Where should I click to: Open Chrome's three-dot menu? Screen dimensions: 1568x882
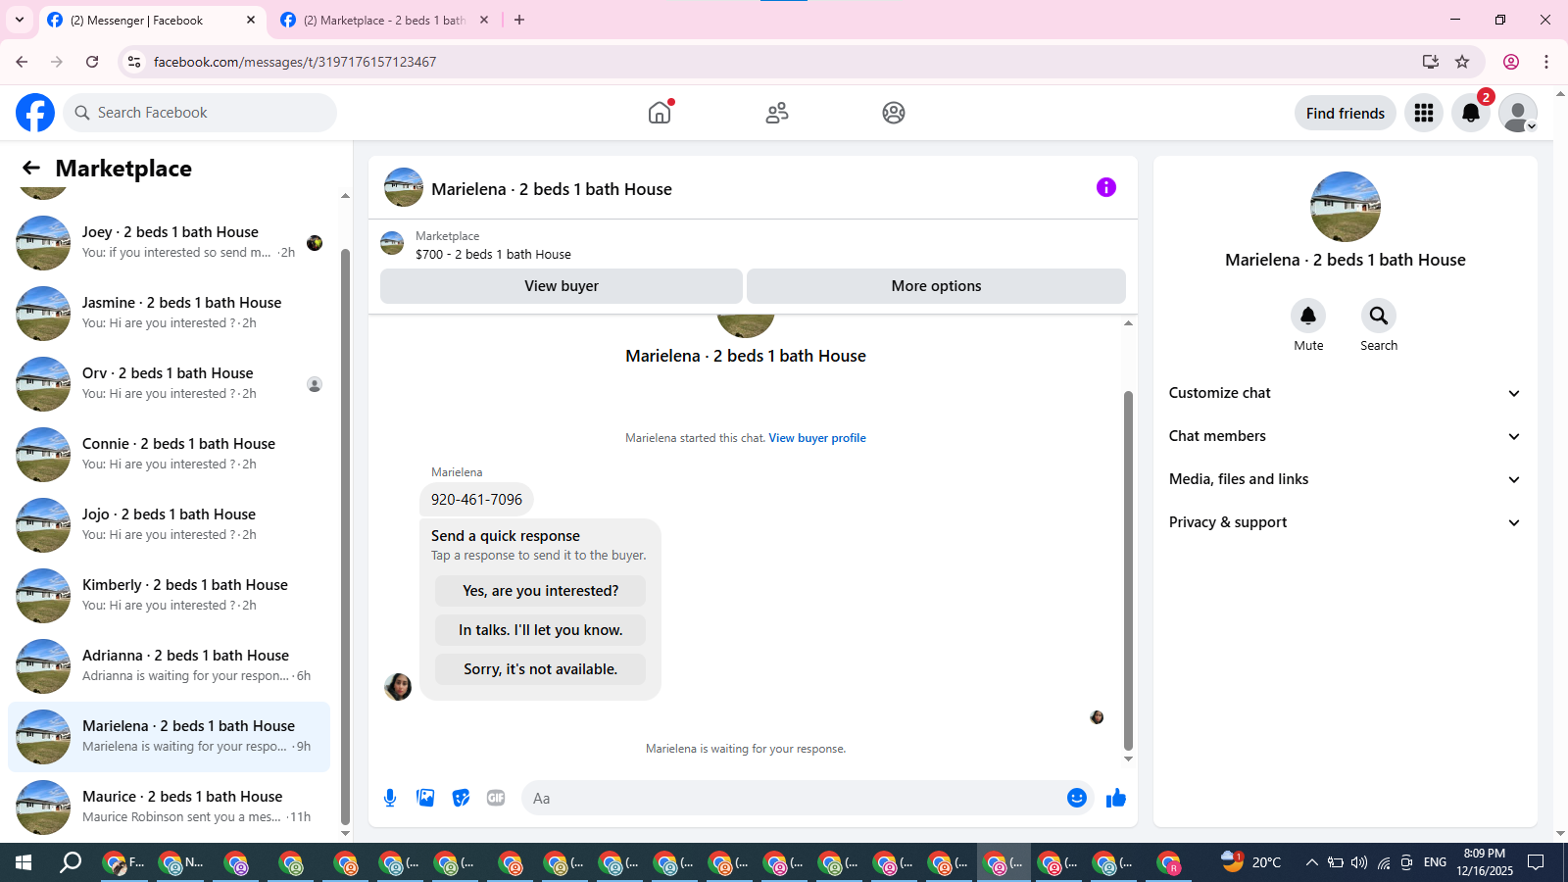coord(1546,62)
